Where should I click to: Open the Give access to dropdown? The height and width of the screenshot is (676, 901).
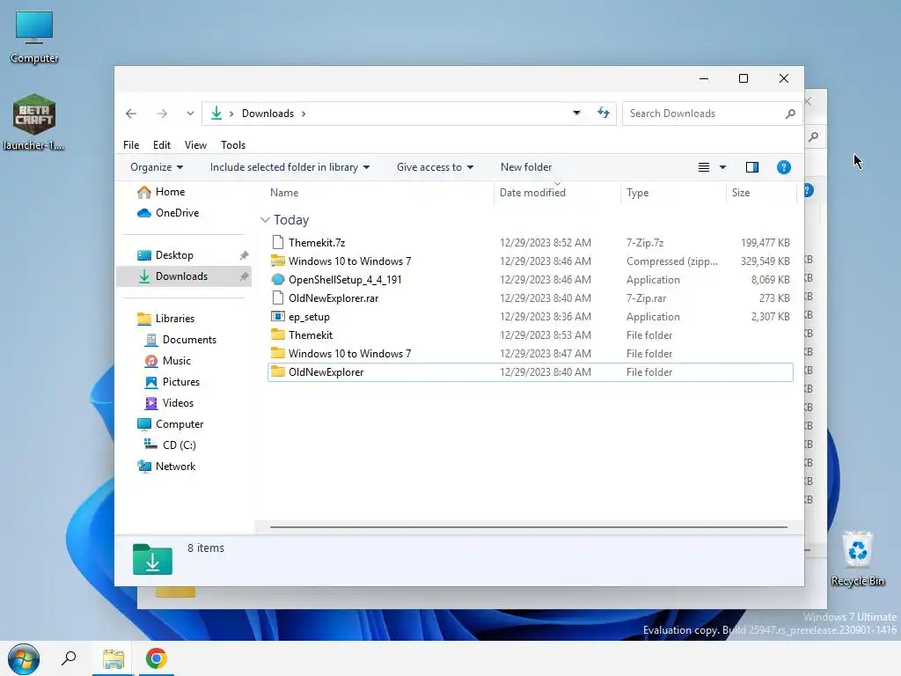435,167
